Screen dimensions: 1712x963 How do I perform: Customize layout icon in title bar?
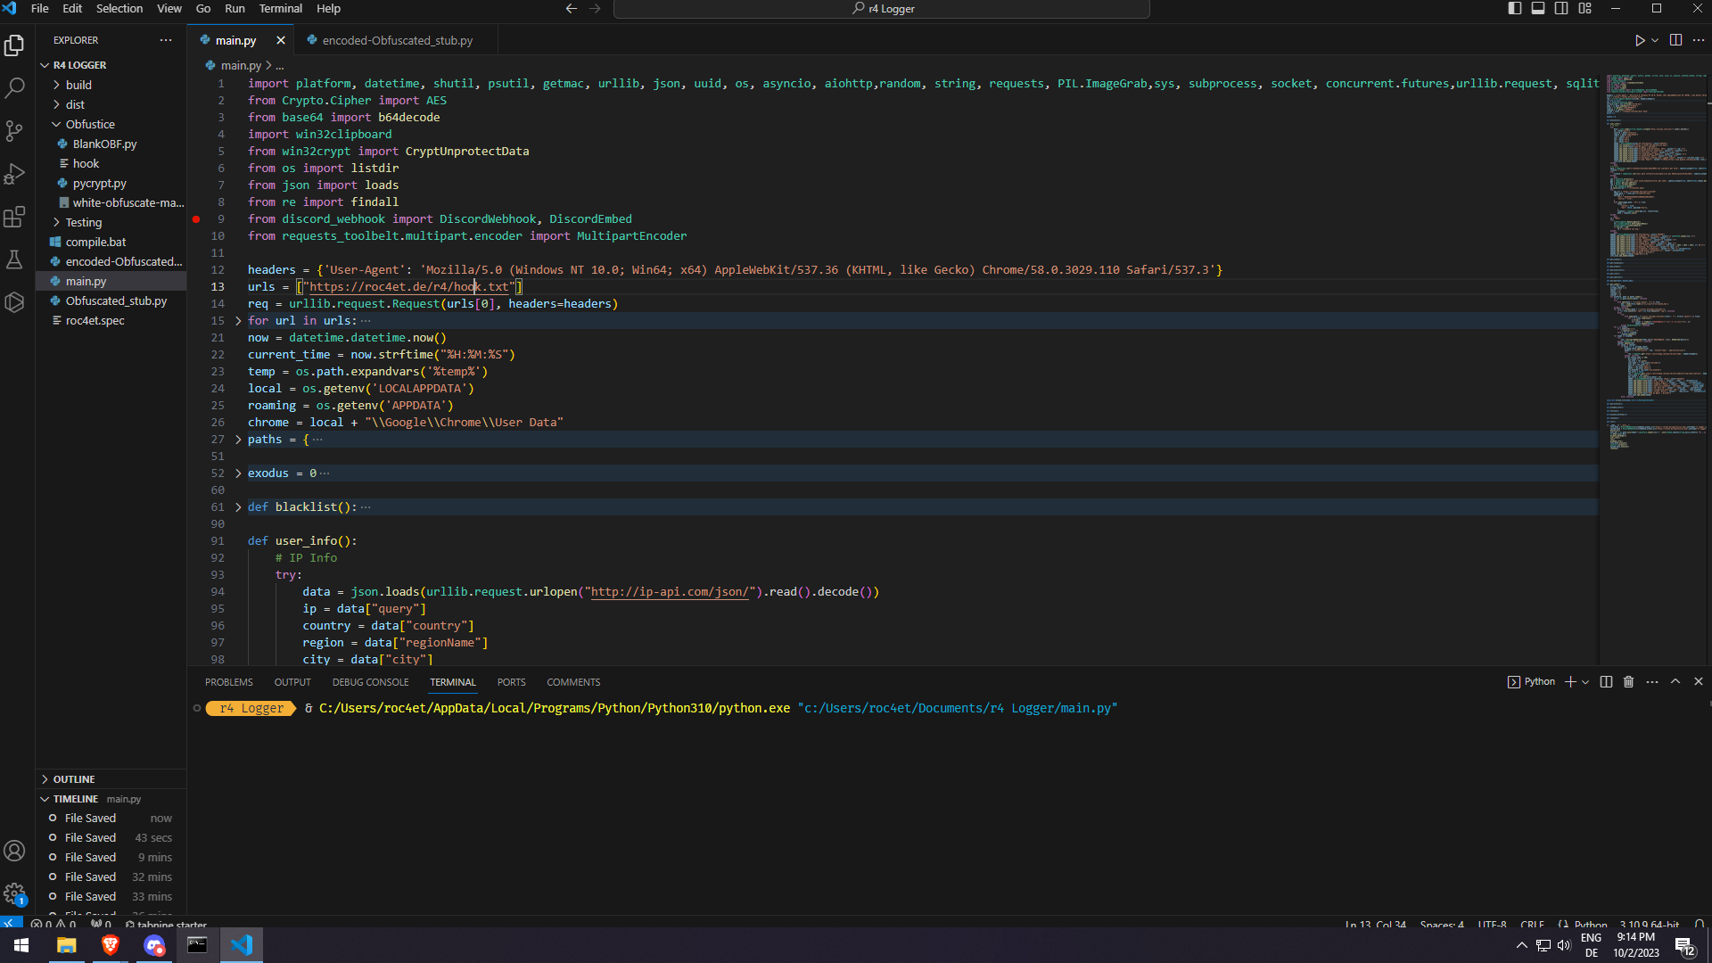(x=1584, y=9)
